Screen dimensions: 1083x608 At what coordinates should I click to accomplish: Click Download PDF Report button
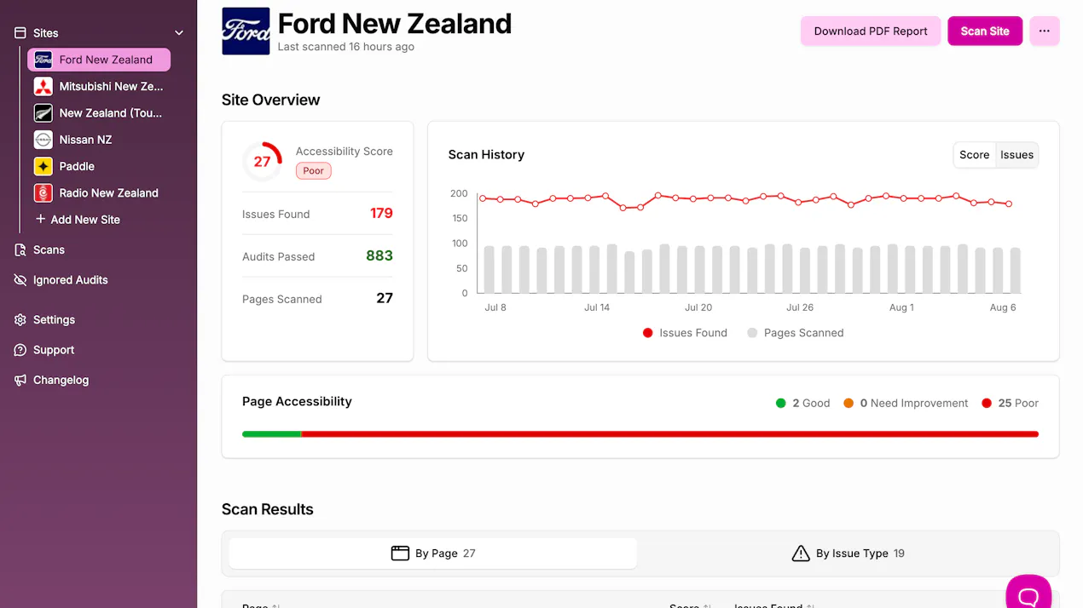click(x=871, y=31)
